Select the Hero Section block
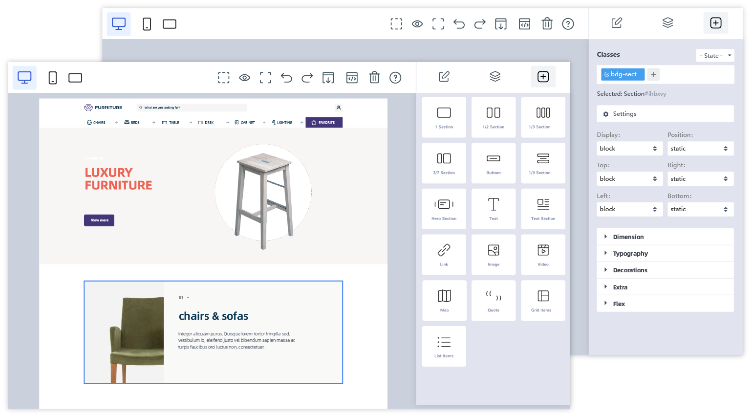The image size is (752, 417). 444,209
